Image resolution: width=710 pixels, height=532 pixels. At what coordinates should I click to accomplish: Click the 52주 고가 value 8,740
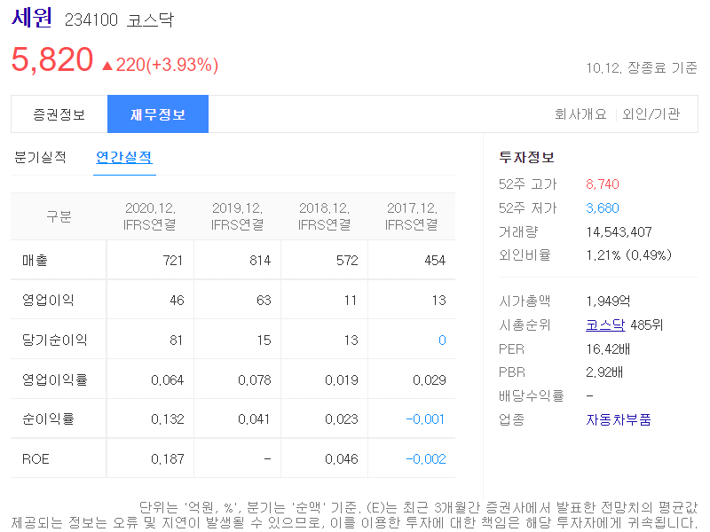(603, 184)
